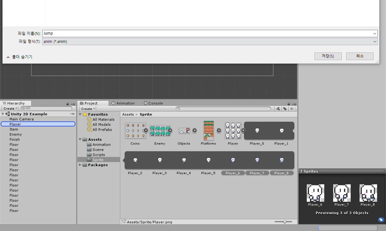Click Sprite in the breadcrumb path
Viewport: 386px width, 231px height.
pyautogui.click(x=146, y=114)
